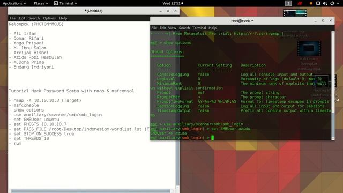The width and height of the screenshot is (343, 193).
Task: Open the Places menu in top bar
Action: click(x=41, y=3)
